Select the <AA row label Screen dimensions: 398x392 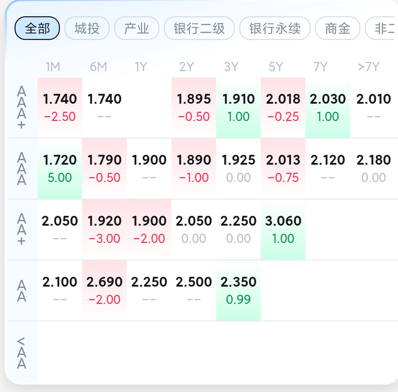tap(22, 353)
